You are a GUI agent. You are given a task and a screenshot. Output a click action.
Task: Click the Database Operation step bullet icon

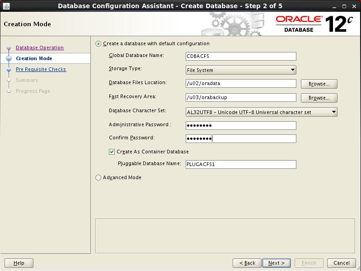pyautogui.click(x=9, y=48)
